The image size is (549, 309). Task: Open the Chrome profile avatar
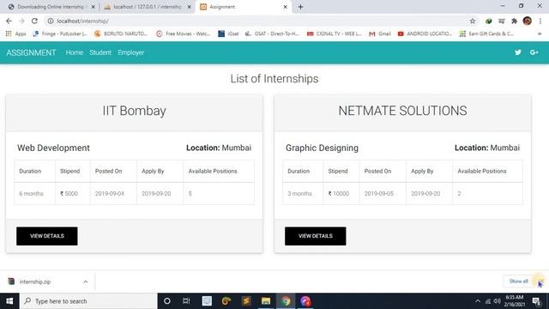(x=528, y=21)
